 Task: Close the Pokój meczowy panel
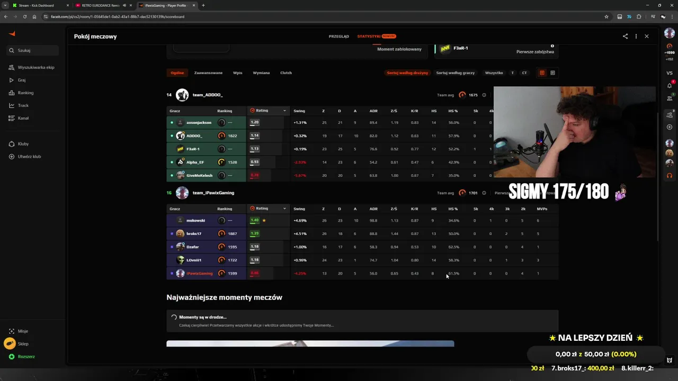[x=647, y=37]
